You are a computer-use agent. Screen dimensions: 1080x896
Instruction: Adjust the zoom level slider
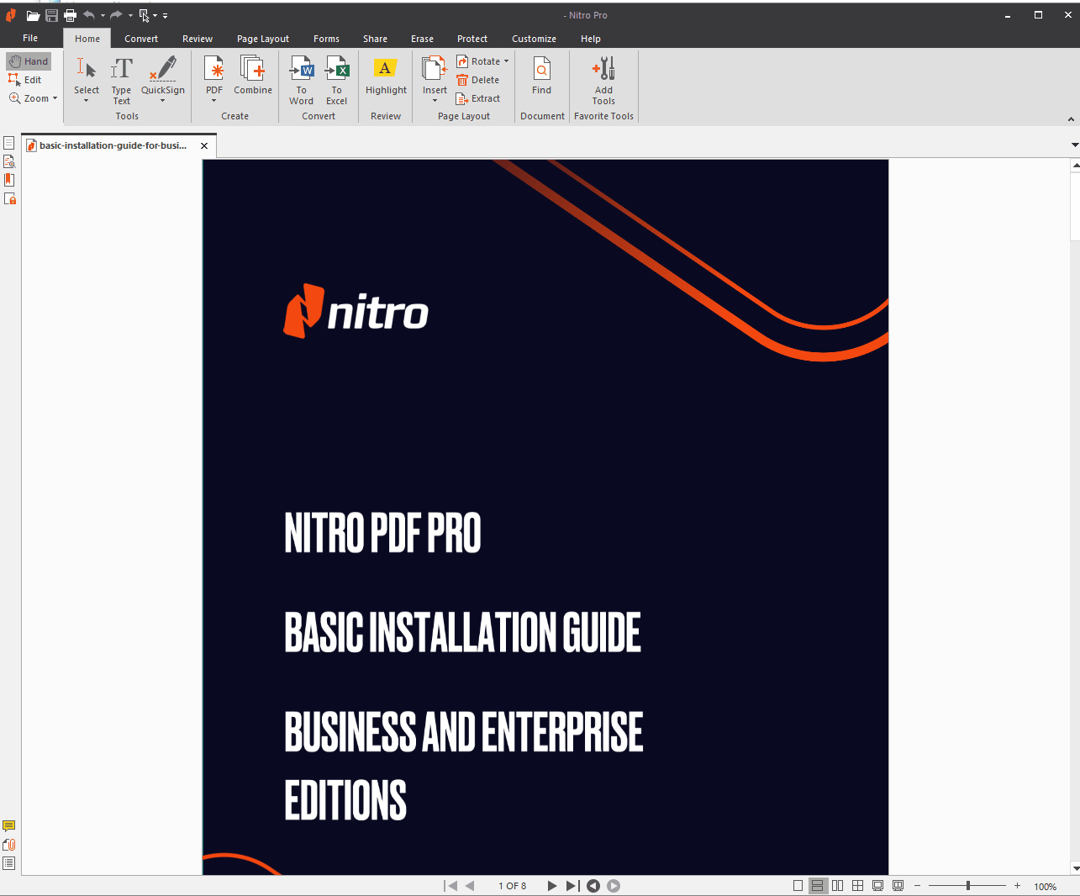pos(968,886)
